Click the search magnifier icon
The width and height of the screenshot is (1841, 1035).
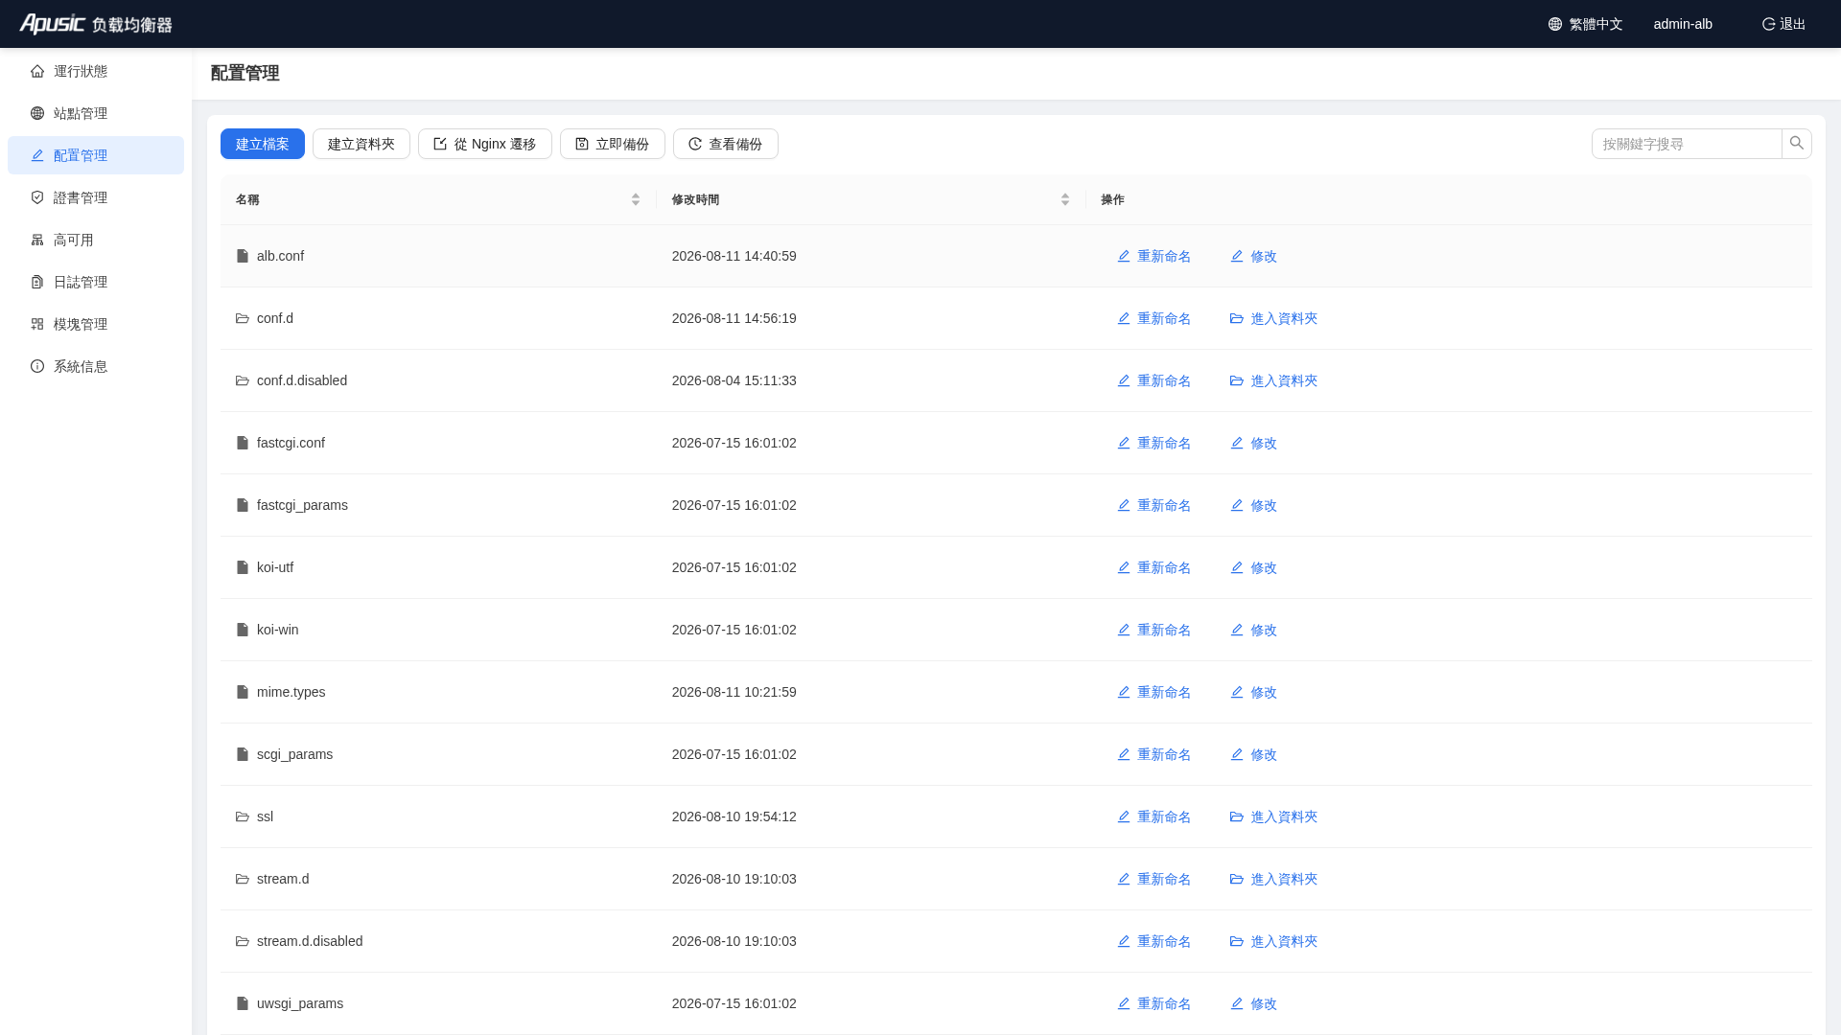point(1796,144)
